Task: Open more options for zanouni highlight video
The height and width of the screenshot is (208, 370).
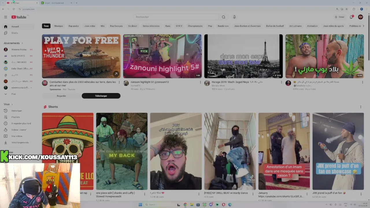Action: (x=200, y=82)
